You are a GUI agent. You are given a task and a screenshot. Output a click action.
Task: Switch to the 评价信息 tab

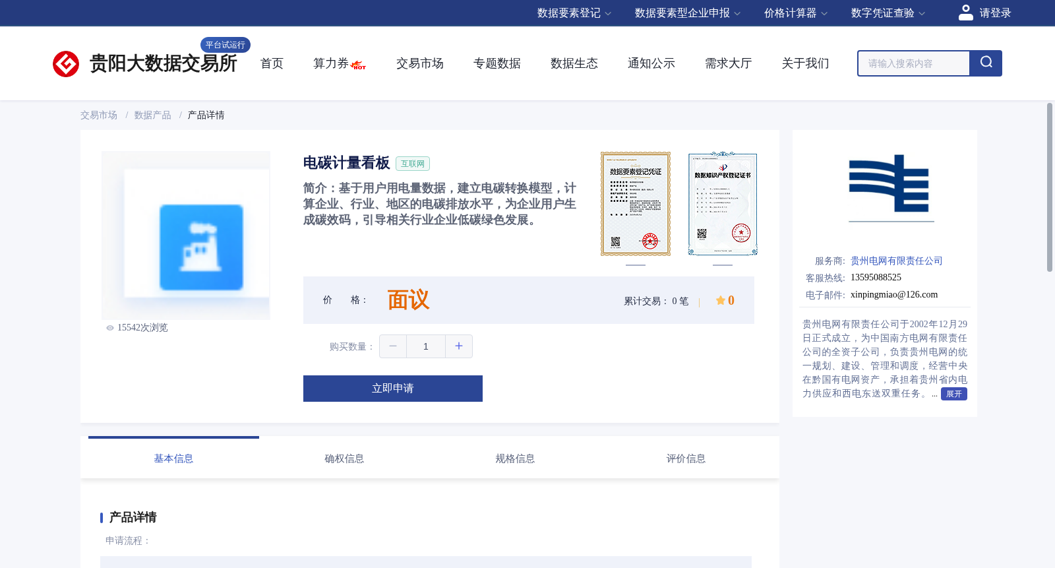coord(686,458)
